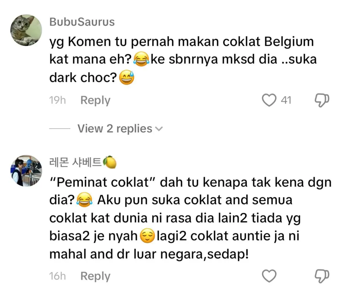
Task: Click the chevron beside View 2 replies
Action: pyautogui.click(x=159, y=129)
